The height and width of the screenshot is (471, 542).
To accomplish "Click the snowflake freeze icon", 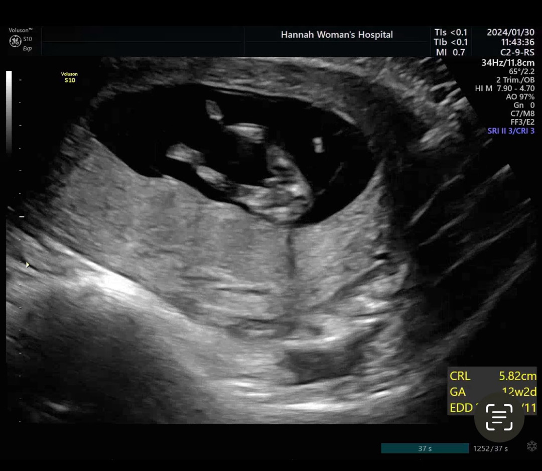I will (531, 446).
